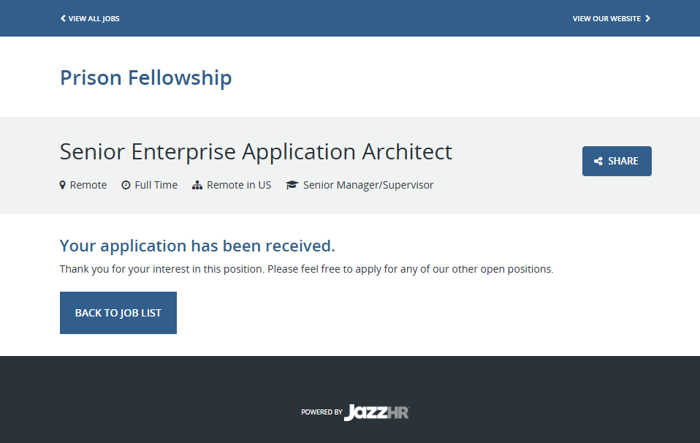
Task: Click the map pin icon beside Remote
Action: coord(63,185)
